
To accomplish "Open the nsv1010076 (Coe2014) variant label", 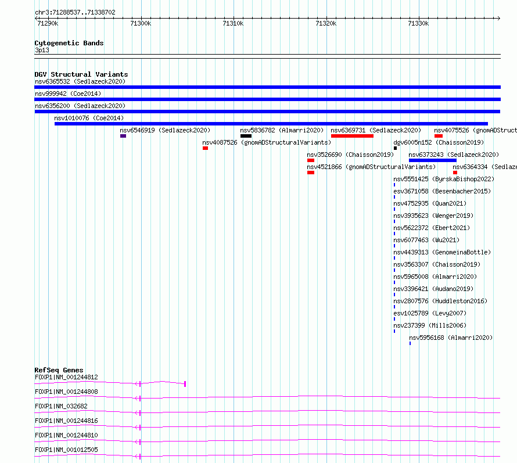I will pyautogui.click(x=89, y=118).
